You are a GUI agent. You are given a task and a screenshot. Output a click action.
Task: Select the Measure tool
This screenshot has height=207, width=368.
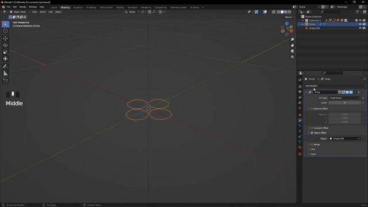[x=5, y=74]
